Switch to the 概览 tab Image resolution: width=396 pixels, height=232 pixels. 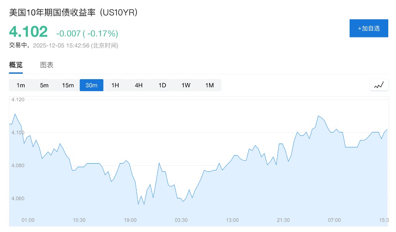pos(16,65)
